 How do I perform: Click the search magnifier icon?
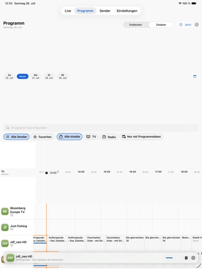(8, 128)
